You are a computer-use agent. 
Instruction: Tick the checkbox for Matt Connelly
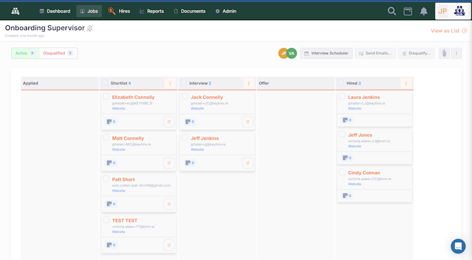click(106, 138)
